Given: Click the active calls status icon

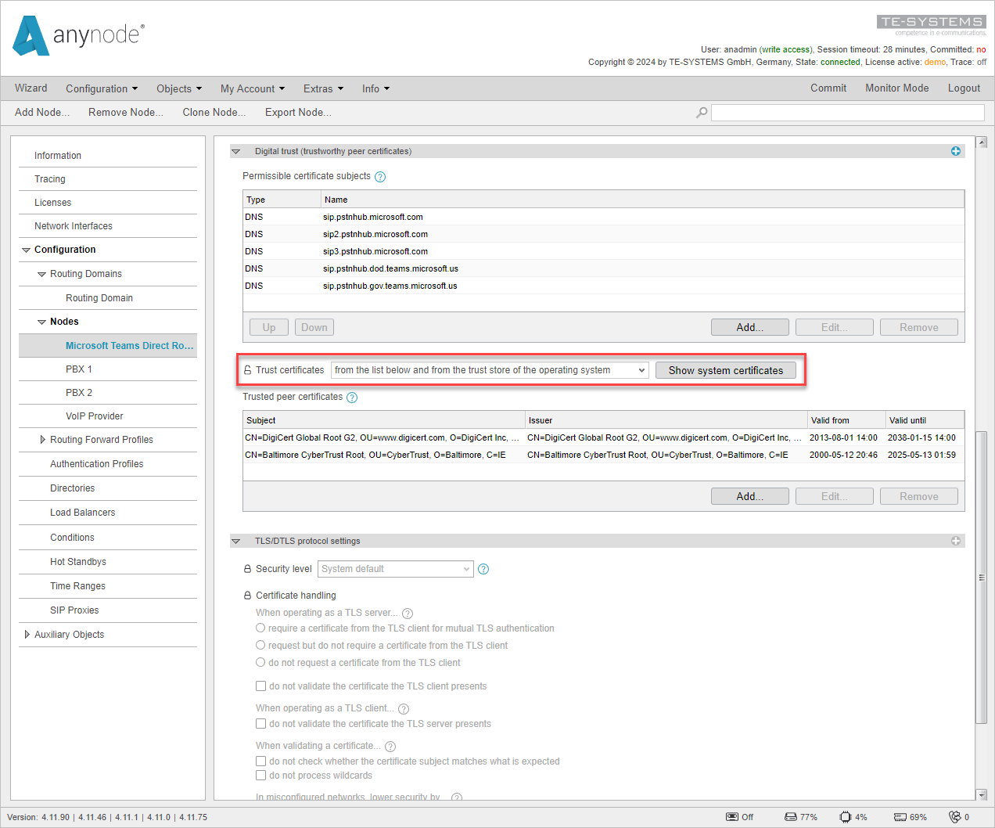Looking at the screenshot, I should pyautogui.click(x=954, y=817).
